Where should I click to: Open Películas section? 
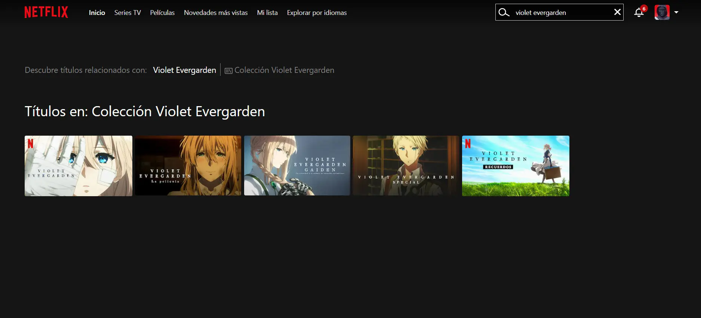(x=162, y=13)
